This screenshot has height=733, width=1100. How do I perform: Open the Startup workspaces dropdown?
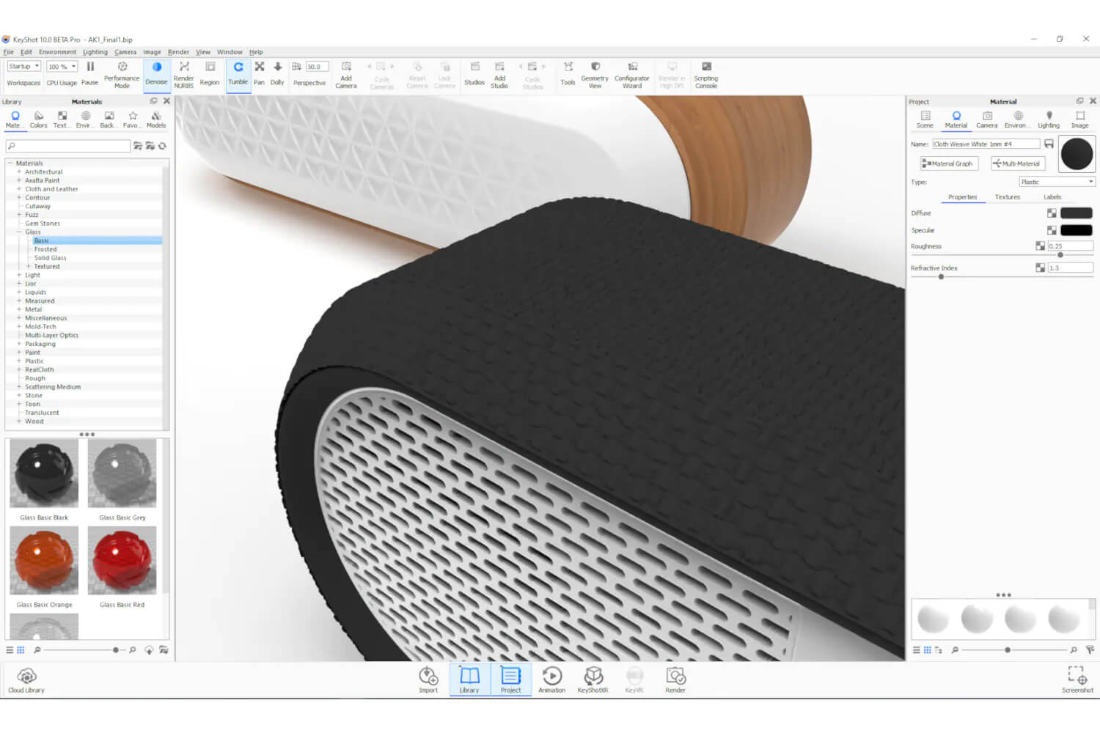click(x=23, y=67)
